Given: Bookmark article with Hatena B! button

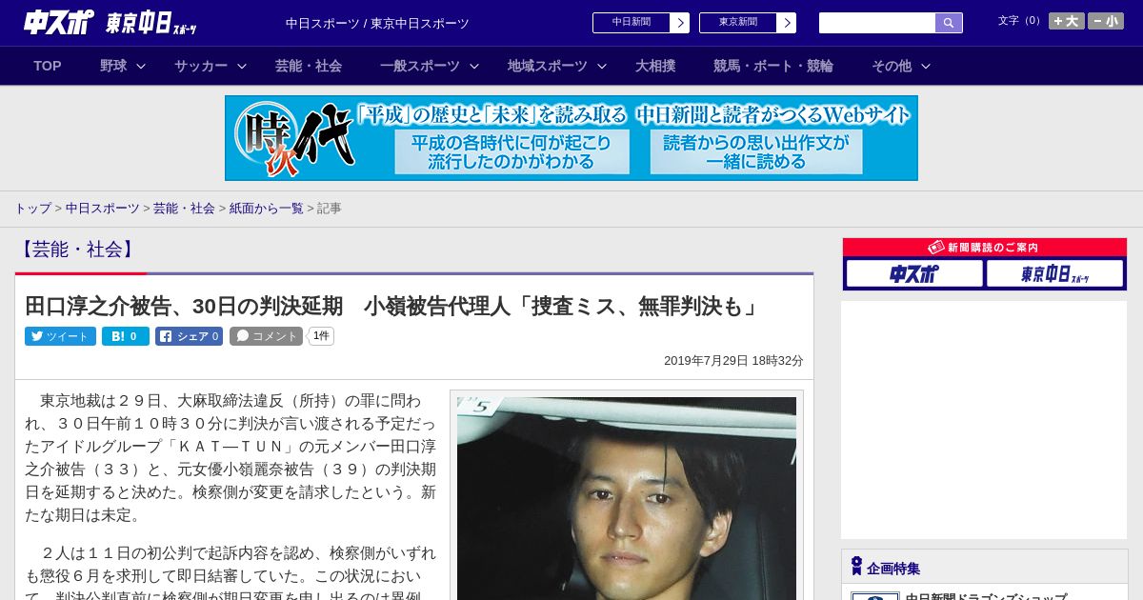Looking at the screenshot, I should [126, 336].
